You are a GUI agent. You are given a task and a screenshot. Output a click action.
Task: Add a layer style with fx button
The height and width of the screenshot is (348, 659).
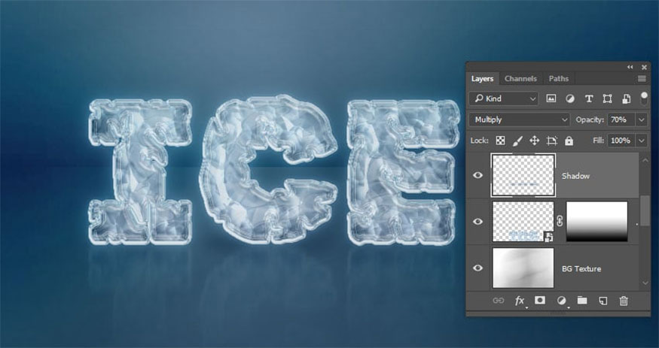click(x=520, y=301)
